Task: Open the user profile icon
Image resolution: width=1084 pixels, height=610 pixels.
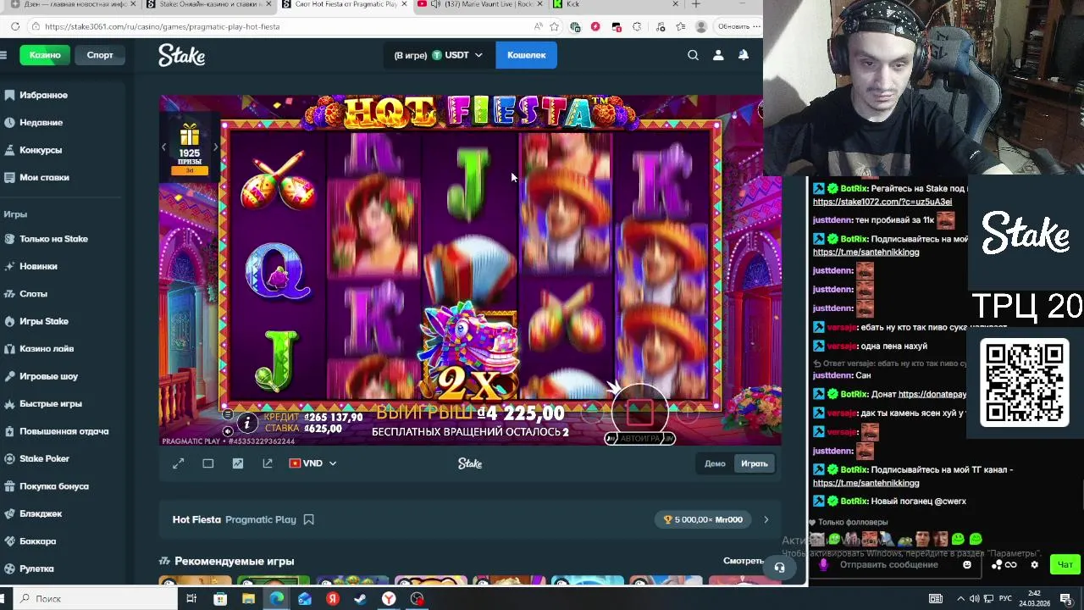Action: point(718,55)
